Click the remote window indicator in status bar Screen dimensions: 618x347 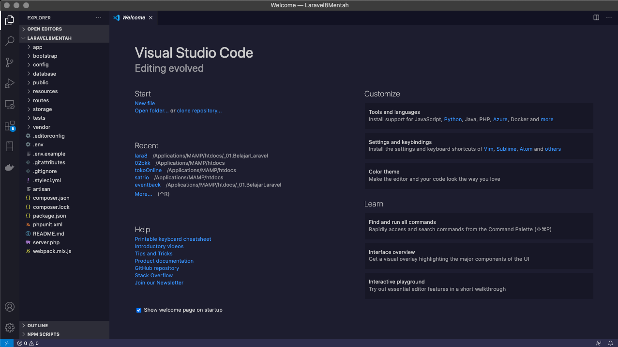coord(7,343)
